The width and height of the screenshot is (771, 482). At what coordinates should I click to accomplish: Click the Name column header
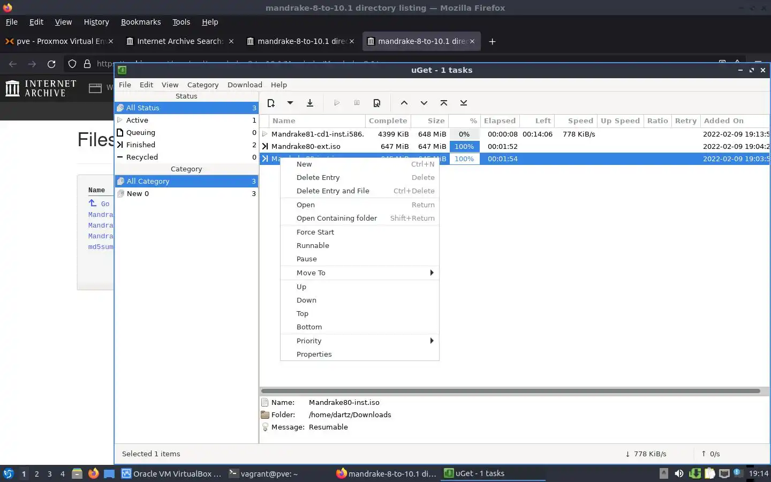(x=317, y=120)
